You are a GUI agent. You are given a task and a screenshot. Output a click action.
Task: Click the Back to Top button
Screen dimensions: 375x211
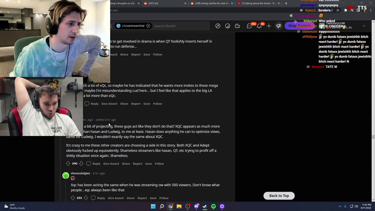(279, 196)
